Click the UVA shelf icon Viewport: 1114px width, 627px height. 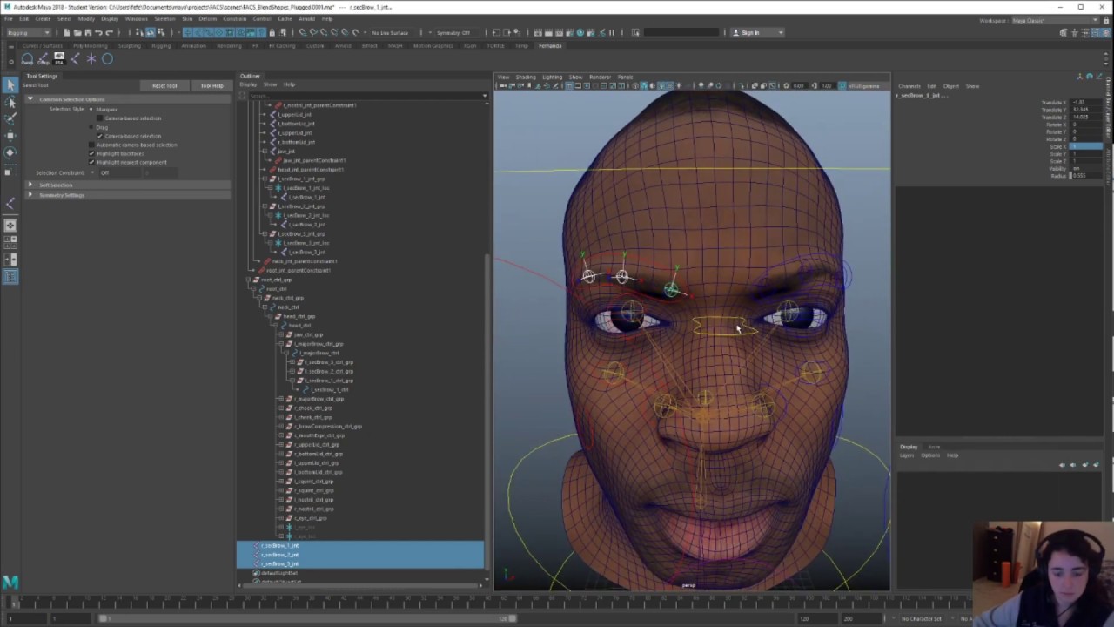pos(59,59)
